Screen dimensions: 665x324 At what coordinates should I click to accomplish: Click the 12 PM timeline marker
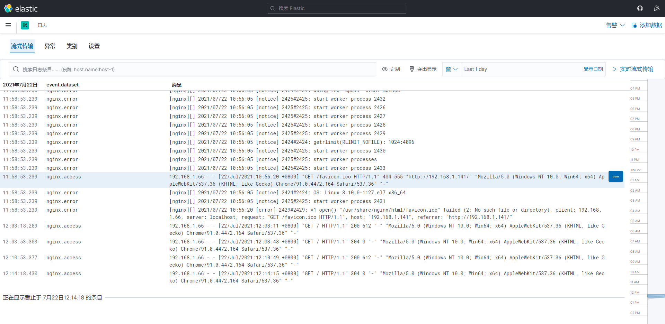pos(635,293)
